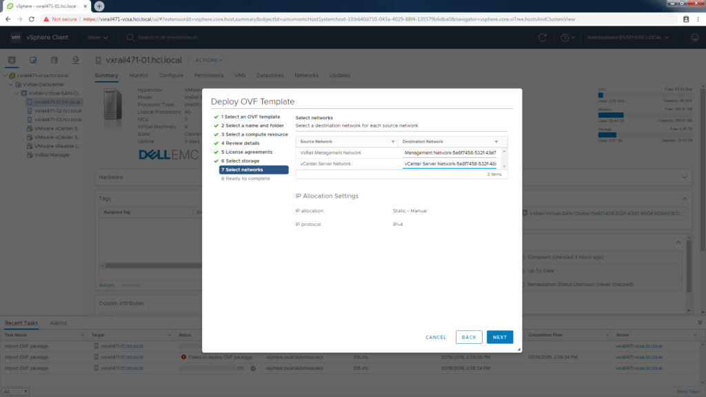Open the Alarms tab
The height and width of the screenshot is (397, 706).
point(58,323)
